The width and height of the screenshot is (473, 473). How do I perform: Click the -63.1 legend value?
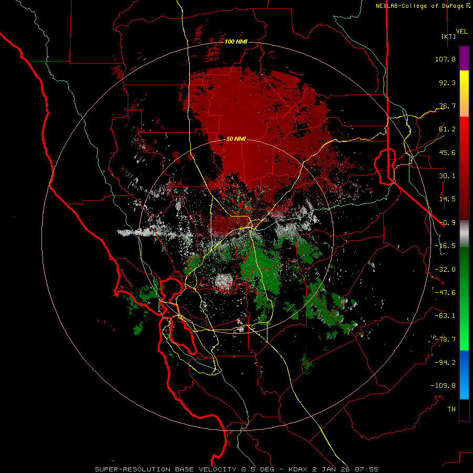pyautogui.click(x=445, y=316)
